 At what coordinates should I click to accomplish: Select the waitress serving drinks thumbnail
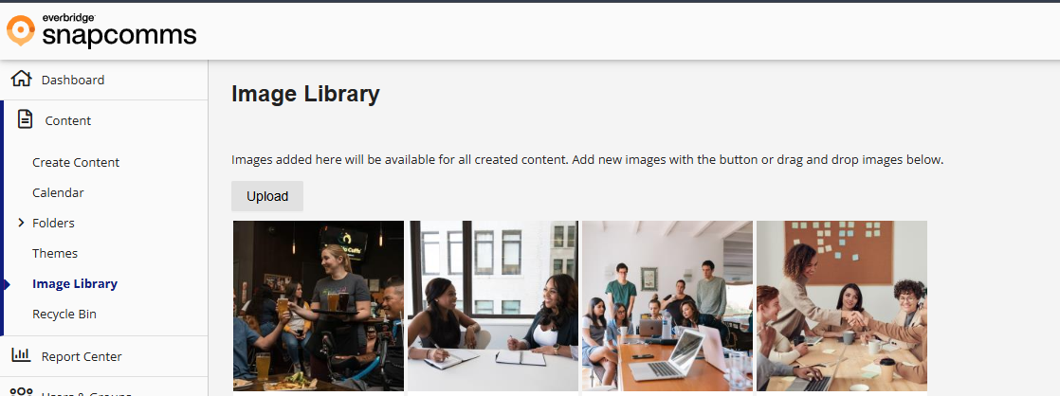coord(319,305)
